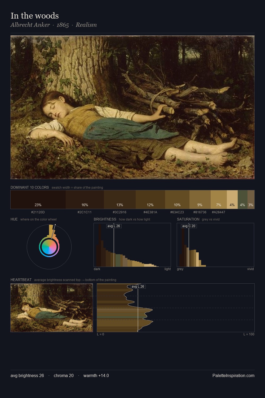The image size is (265, 398).
Task: Select the 12% brown swatch
Action: coord(150,200)
